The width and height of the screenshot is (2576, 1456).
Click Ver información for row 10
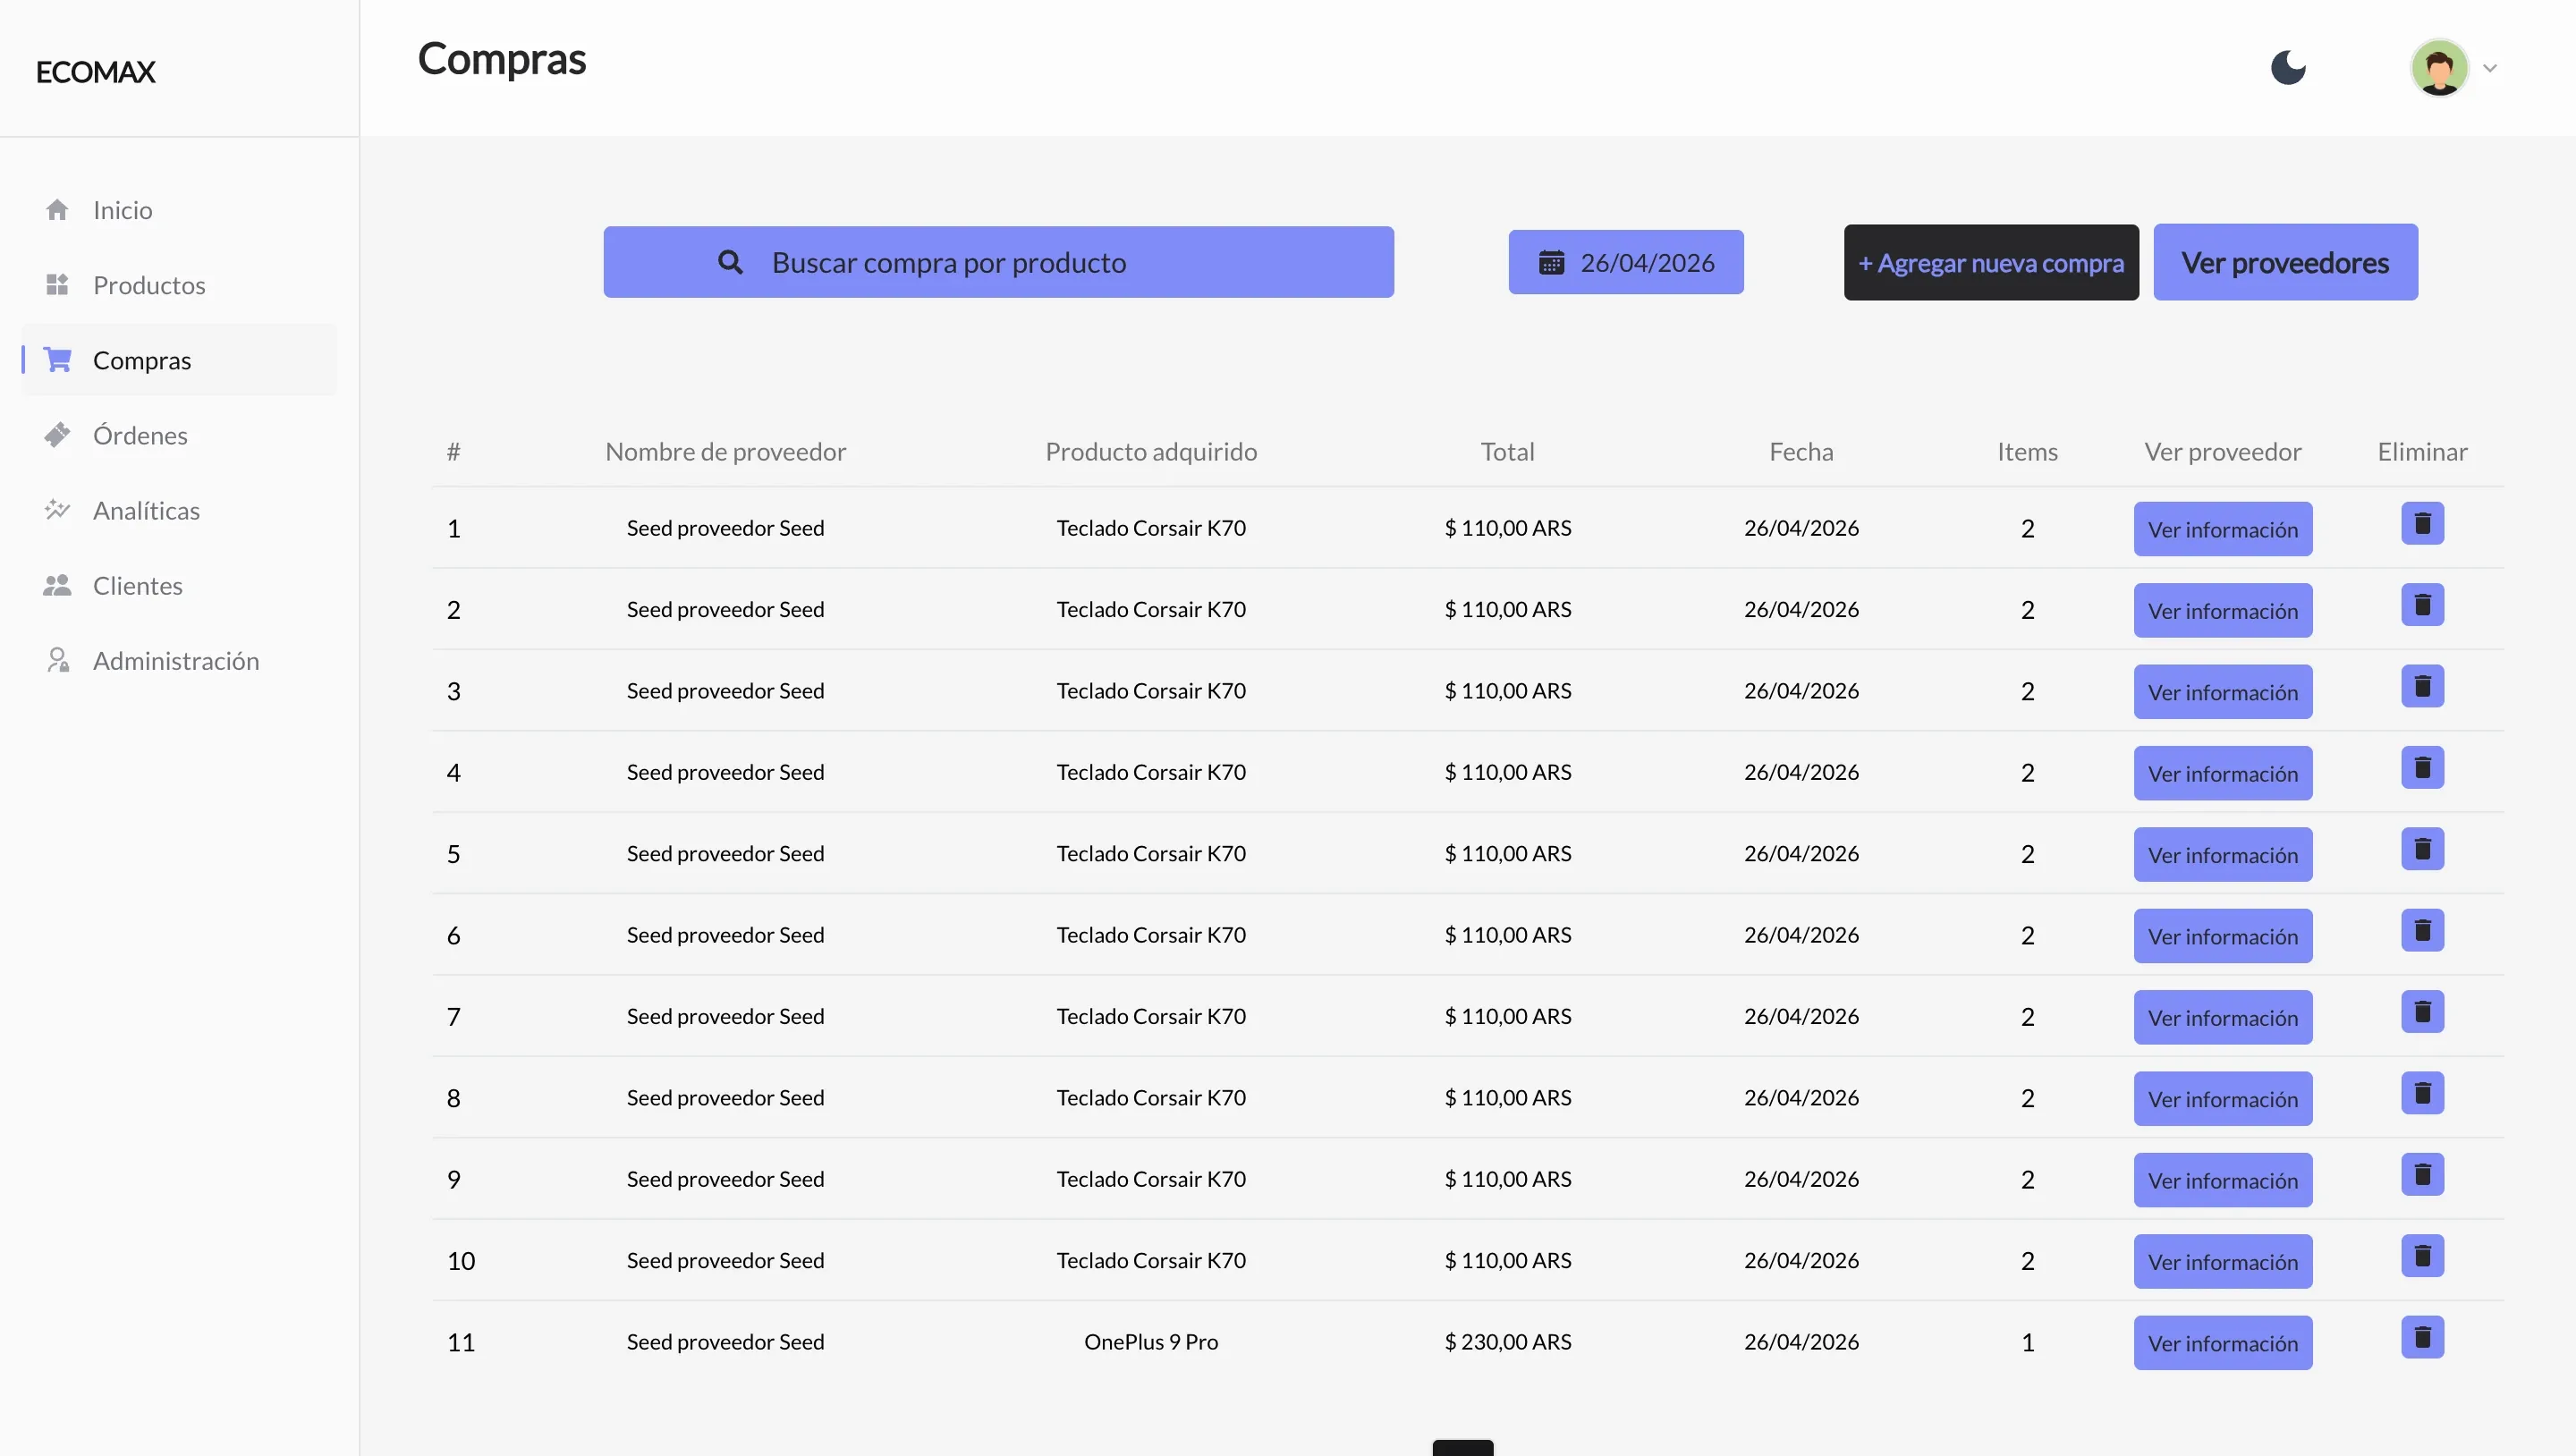(x=2222, y=1262)
